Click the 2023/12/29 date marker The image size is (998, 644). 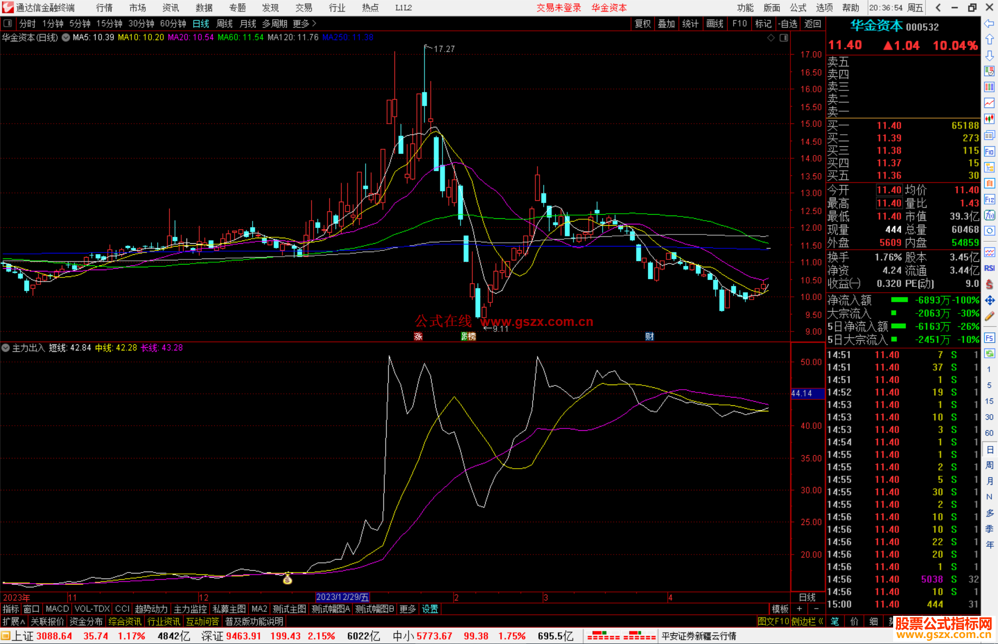342,597
